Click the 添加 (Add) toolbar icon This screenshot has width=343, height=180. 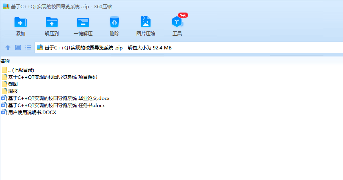click(20, 22)
